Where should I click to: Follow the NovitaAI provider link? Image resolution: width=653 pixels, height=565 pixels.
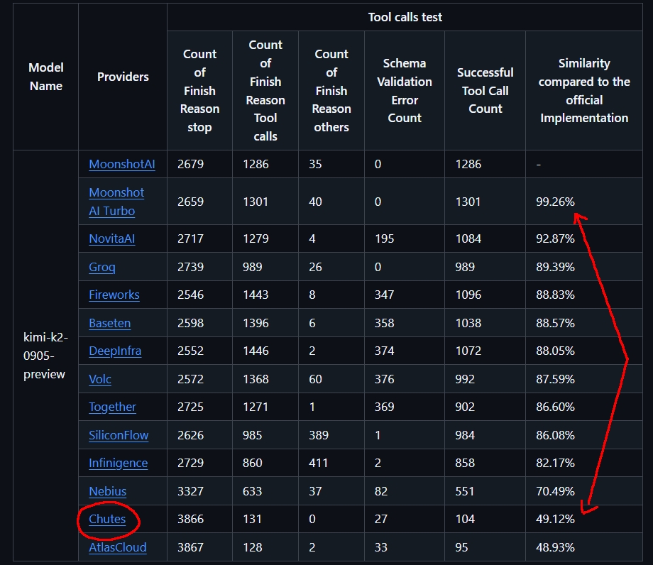pyautogui.click(x=112, y=238)
